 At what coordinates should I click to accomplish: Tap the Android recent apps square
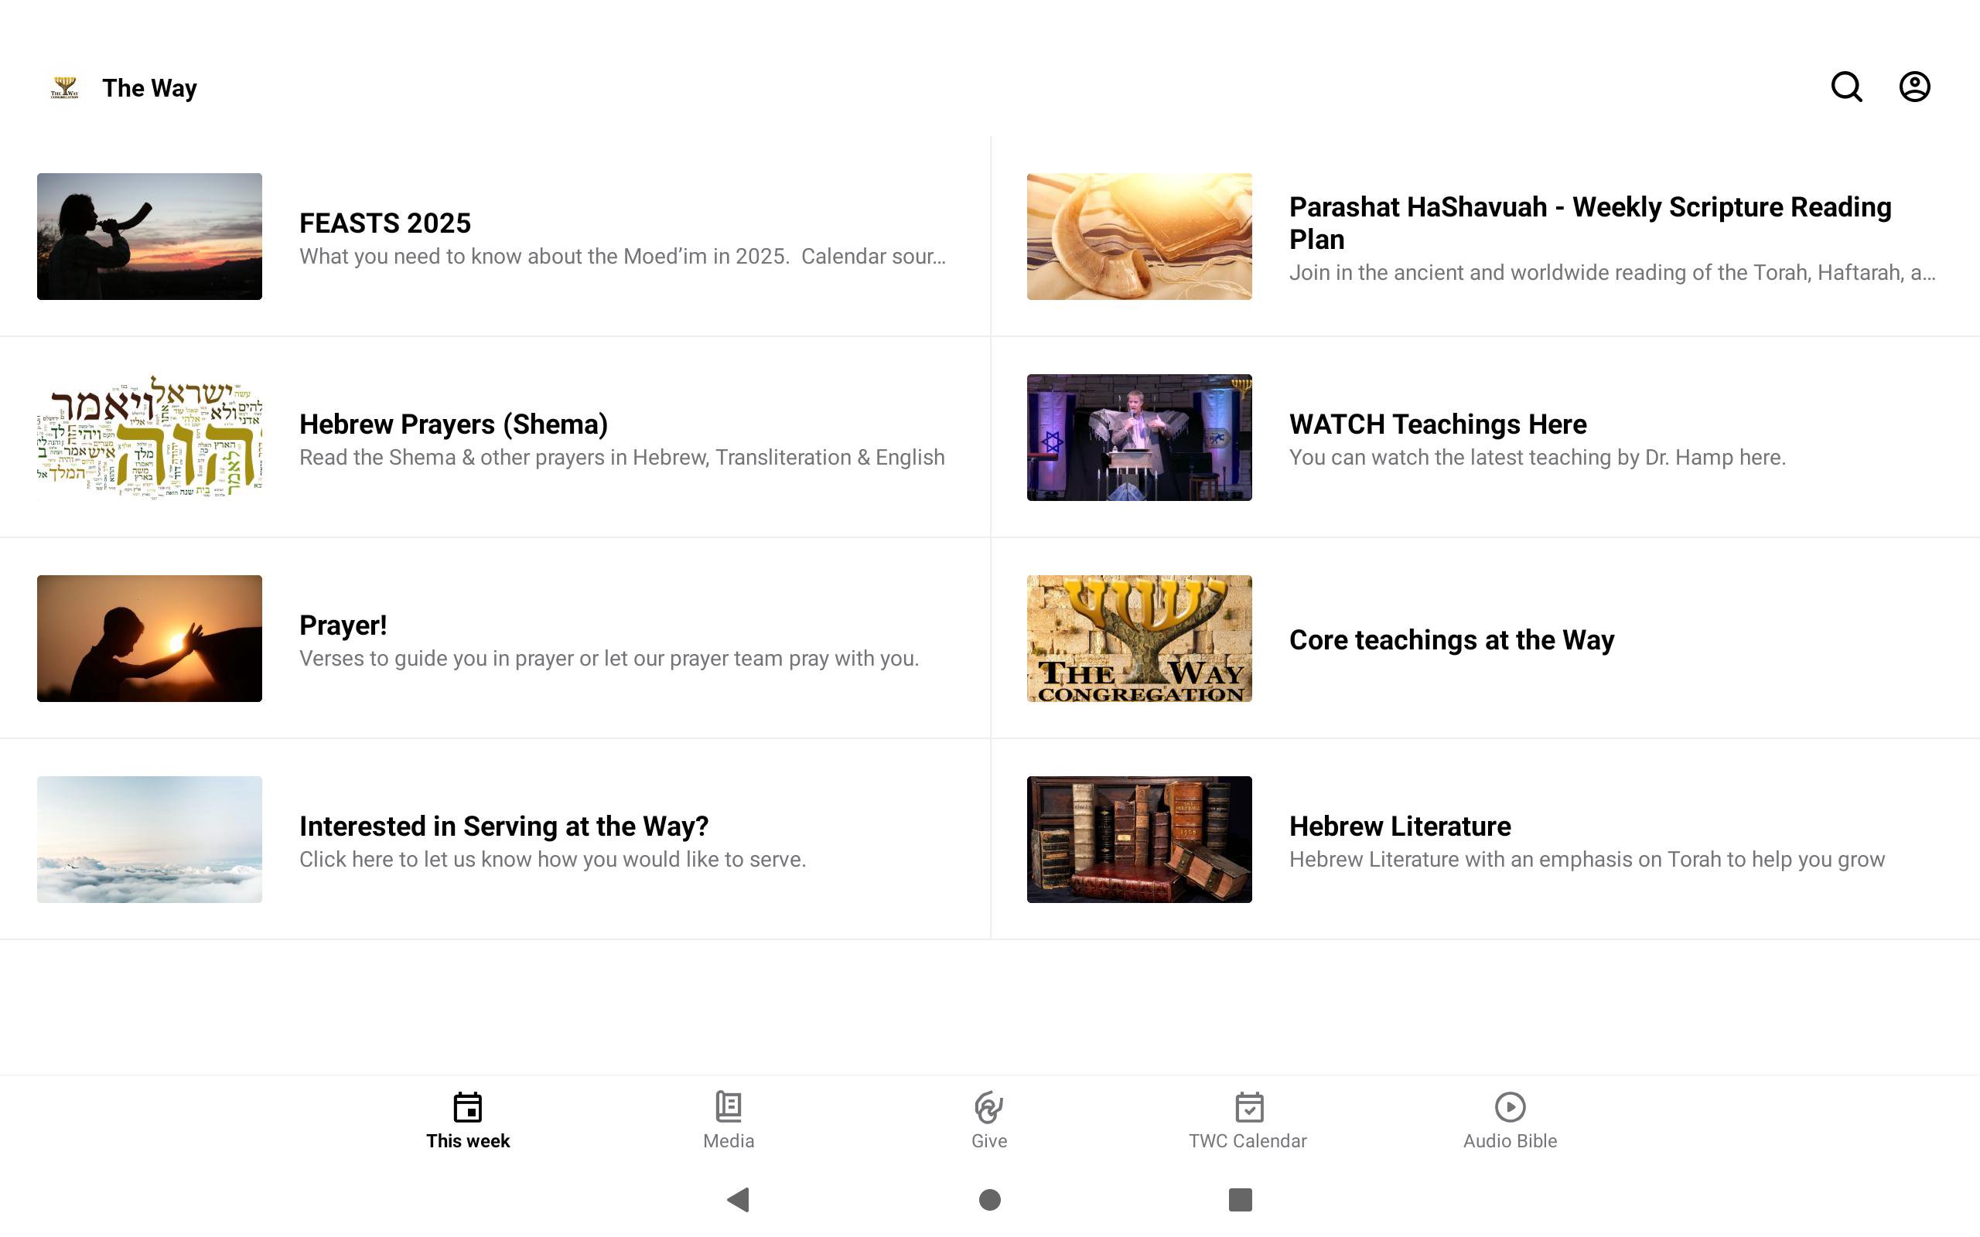pyautogui.click(x=1240, y=1199)
